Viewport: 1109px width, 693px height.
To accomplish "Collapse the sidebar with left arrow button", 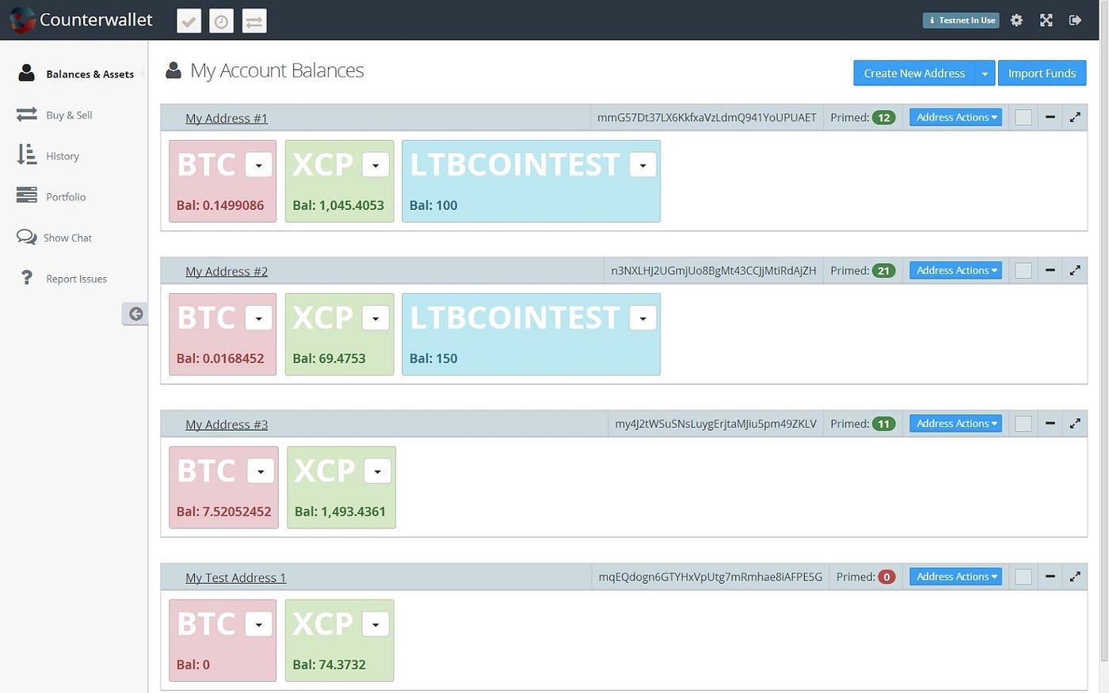I will click(x=135, y=314).
